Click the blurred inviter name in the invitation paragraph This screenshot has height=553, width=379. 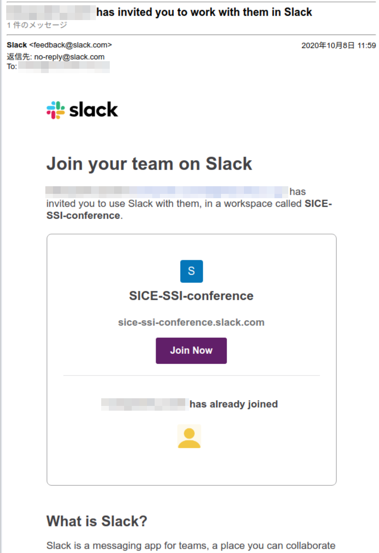click(167, 191)
